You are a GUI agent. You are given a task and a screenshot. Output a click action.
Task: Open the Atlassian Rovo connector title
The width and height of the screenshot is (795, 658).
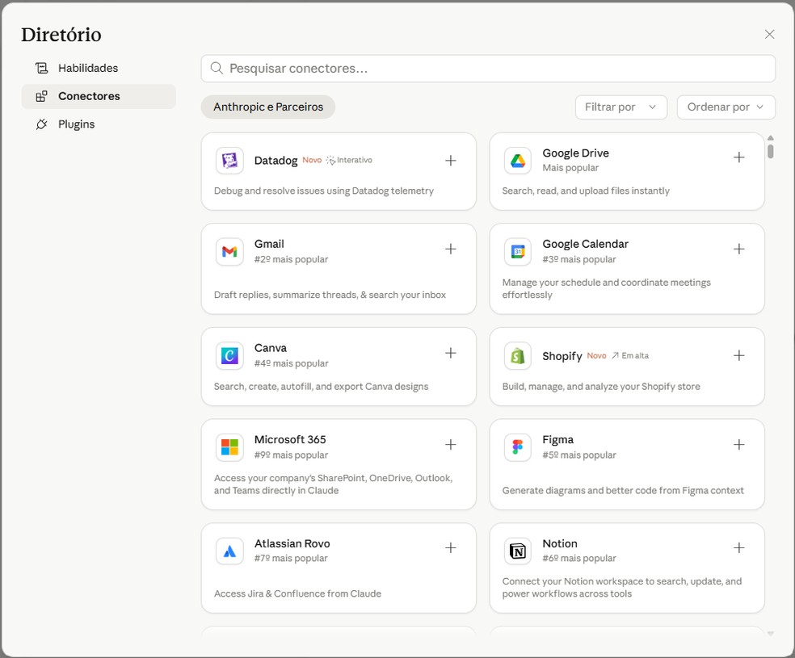(292, 543)
